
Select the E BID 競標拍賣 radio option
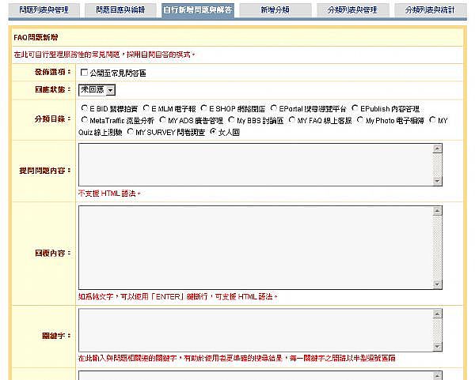(x=85, y=108)
